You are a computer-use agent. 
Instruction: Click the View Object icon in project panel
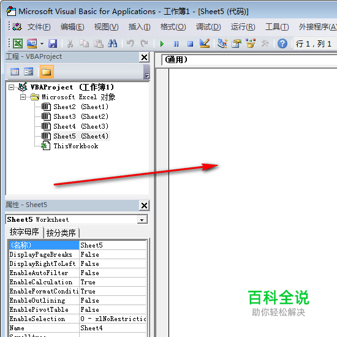28,72
